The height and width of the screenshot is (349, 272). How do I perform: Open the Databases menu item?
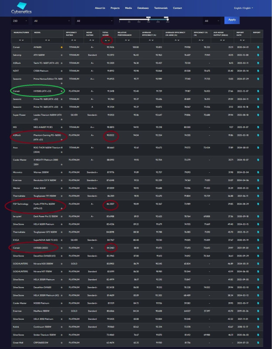coord(143,8)
